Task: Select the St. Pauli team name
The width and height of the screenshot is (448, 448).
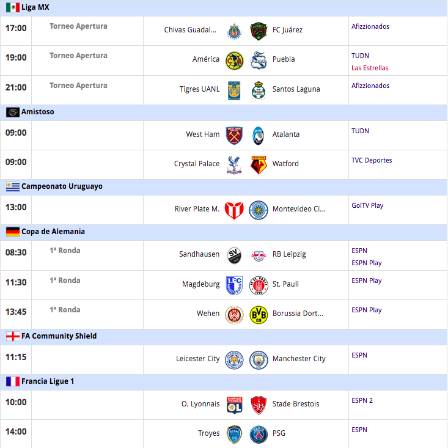Action: pyautogui.click(x=285, y=284)
